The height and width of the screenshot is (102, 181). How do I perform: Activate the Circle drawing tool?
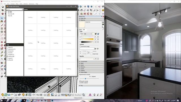(x=2, y=32)
